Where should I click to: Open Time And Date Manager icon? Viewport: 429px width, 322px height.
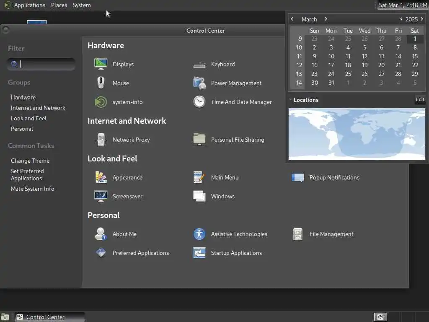point(199,102)
